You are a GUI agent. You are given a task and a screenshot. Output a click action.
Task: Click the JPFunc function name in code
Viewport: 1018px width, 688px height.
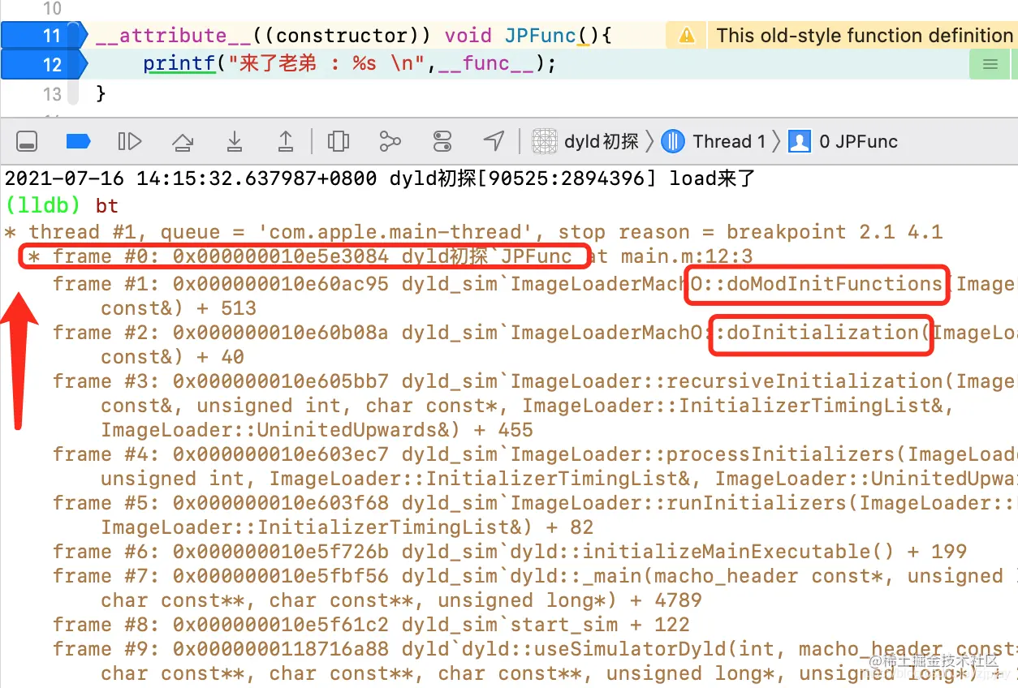[541, 36]
